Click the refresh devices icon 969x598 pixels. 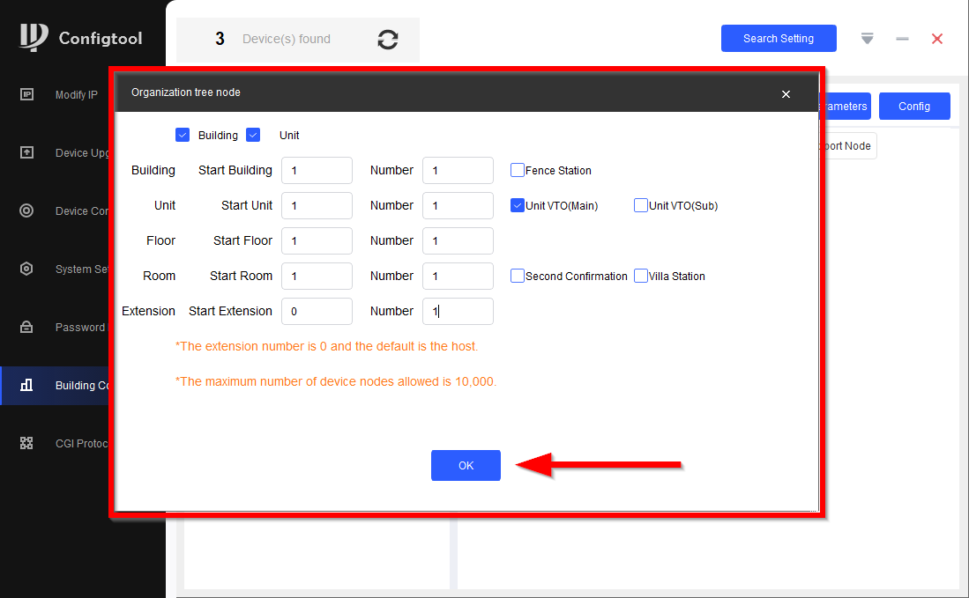click(387, 40)
